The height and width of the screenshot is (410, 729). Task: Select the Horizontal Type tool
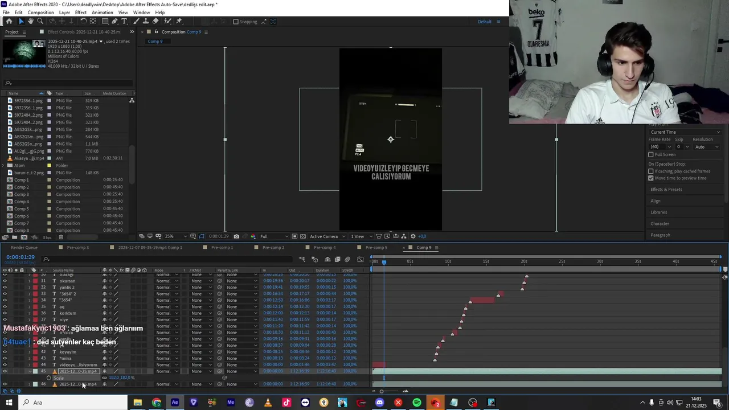124,21
